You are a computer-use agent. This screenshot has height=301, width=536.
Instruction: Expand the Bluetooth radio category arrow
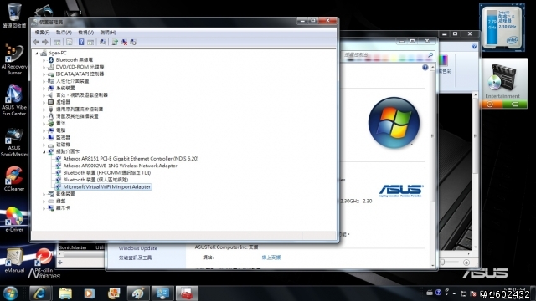click(x=44, y=60)
